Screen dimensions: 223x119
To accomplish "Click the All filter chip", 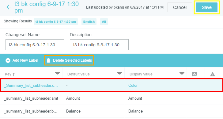I will (104, 22).
